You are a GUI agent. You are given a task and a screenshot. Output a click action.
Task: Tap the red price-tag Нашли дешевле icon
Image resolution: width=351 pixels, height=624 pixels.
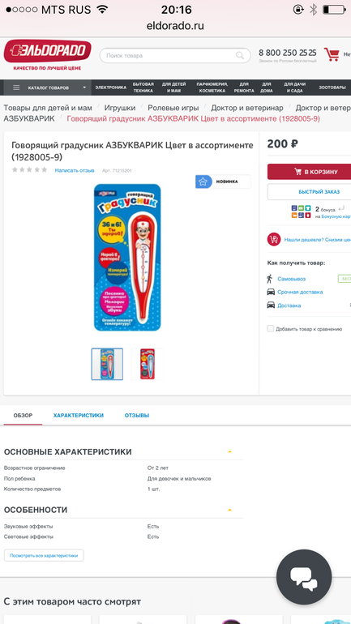click(x=274, y=240)
